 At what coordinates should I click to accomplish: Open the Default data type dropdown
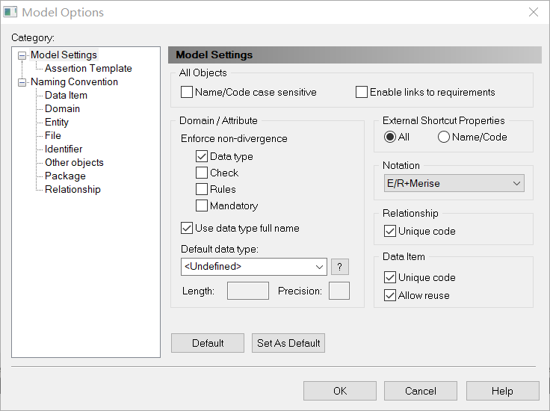point(254,267)
